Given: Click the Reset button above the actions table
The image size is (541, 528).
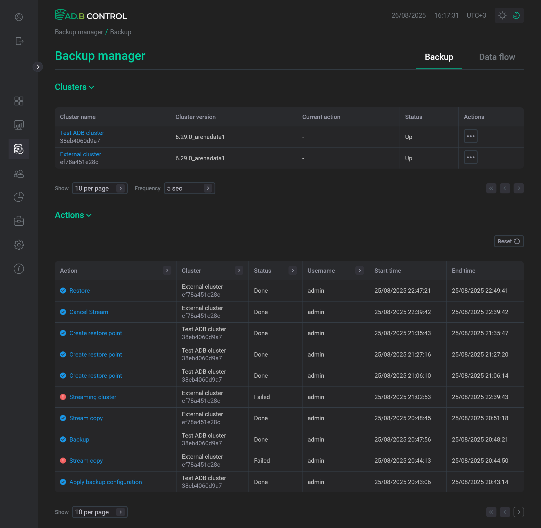Looking at the screenshot, I should pos(508,241).
